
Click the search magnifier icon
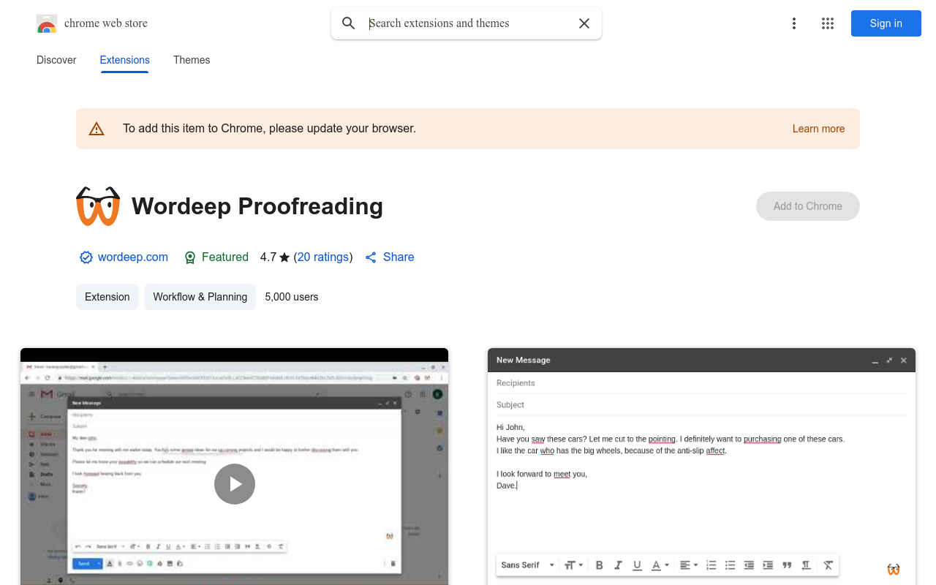point(349,23)
